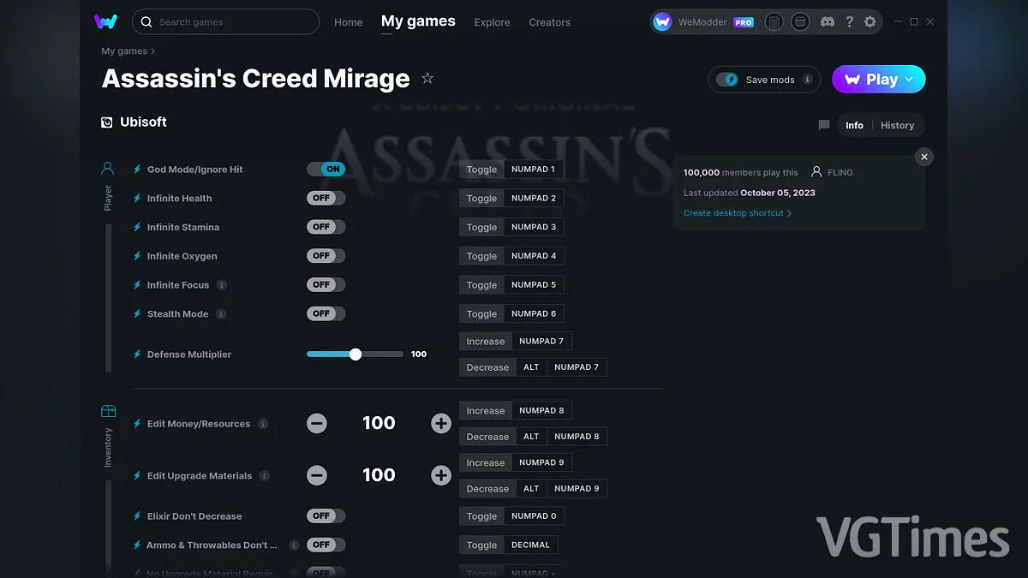The width and height of the screenshot is (1028, 578).
Task: Switch to the History tab
Action: 897,125
